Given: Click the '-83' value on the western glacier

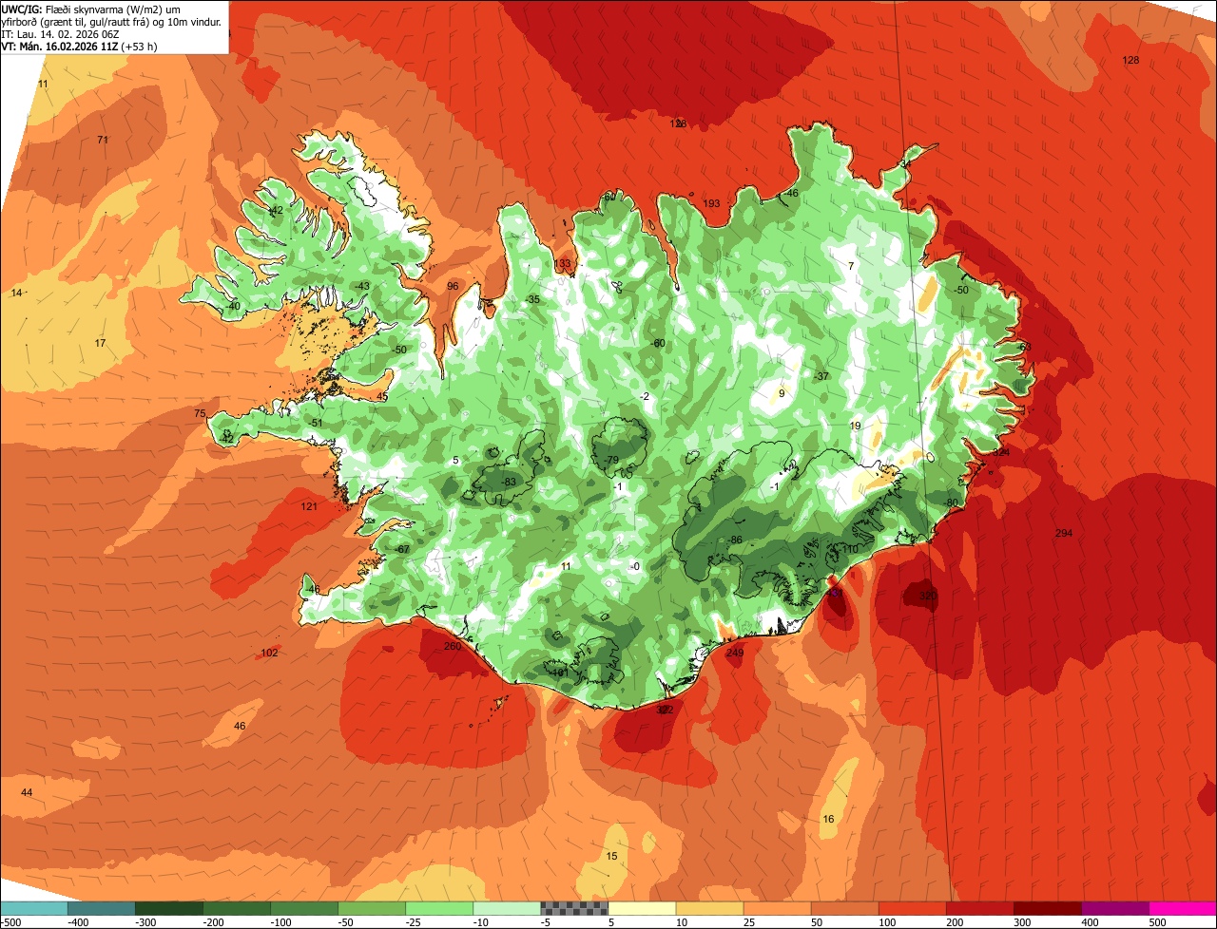Looking at the screenshot, I should 509,483.
